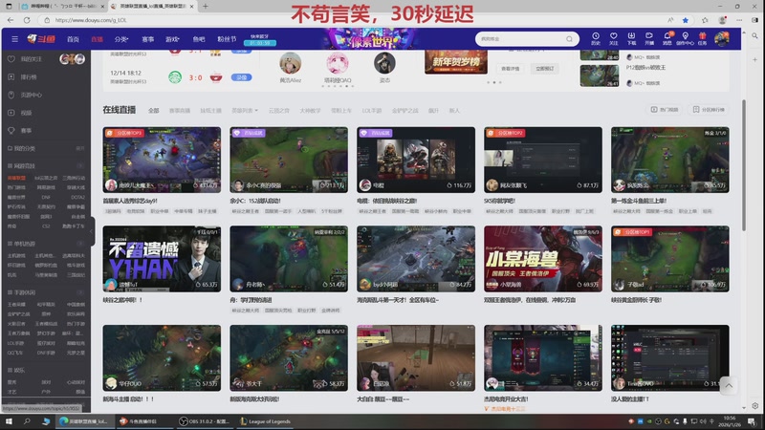
Task: Go back with browser back arrow
Action: (x=11, y=20)
